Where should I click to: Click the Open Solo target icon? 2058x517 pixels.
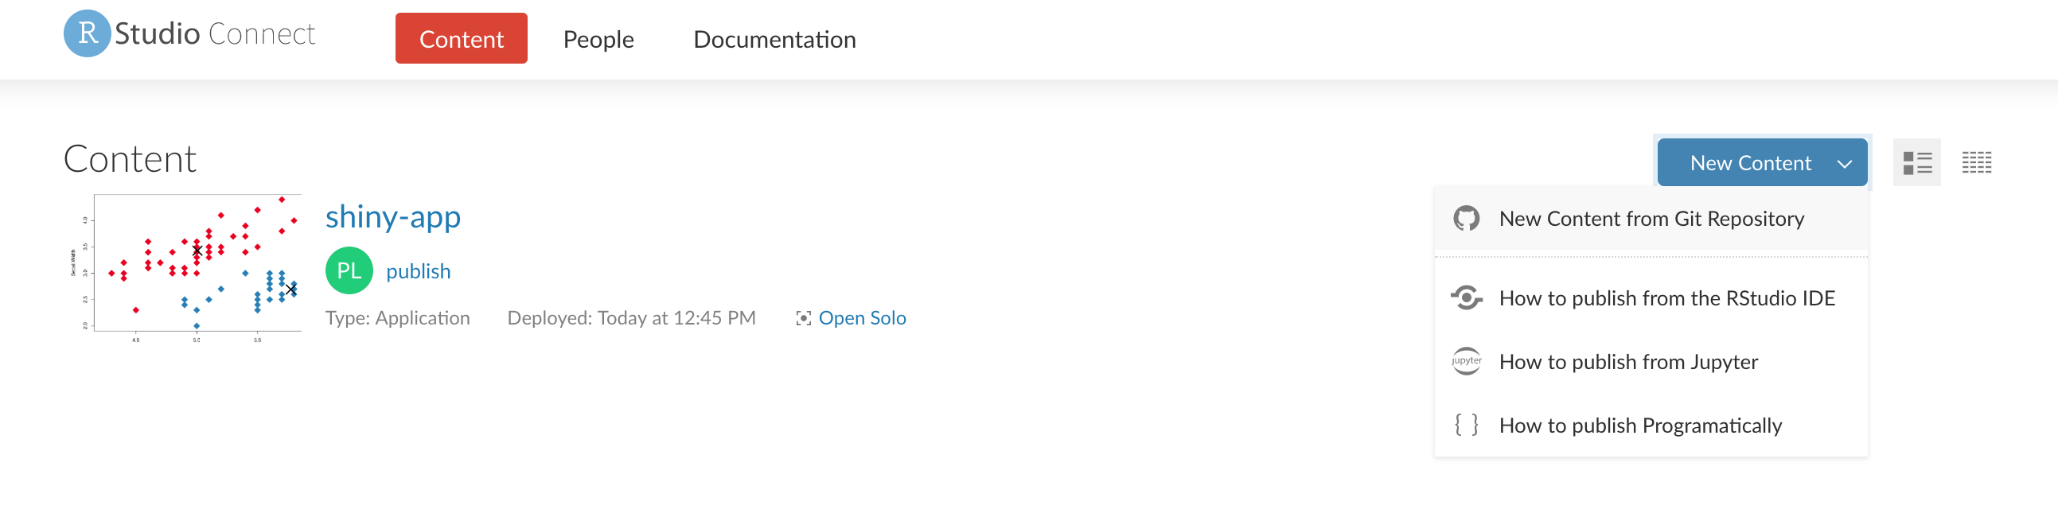click(803, 319)
